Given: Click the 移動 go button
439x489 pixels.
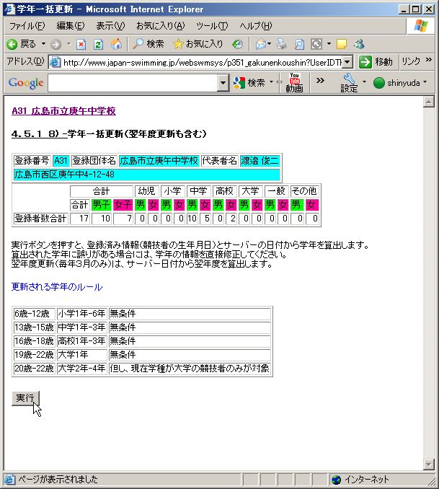Looking at the screenshot, I should click(x=376, y=62).
